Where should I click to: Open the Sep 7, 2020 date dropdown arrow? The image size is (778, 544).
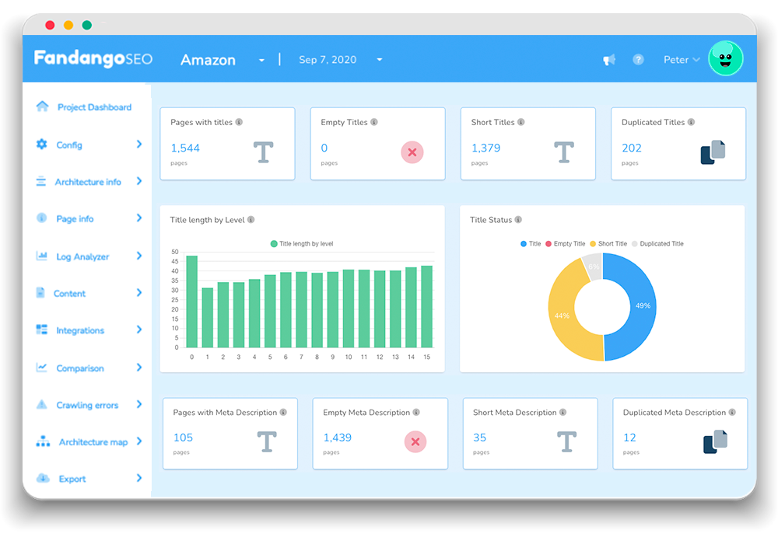click(x=380, y=60)
